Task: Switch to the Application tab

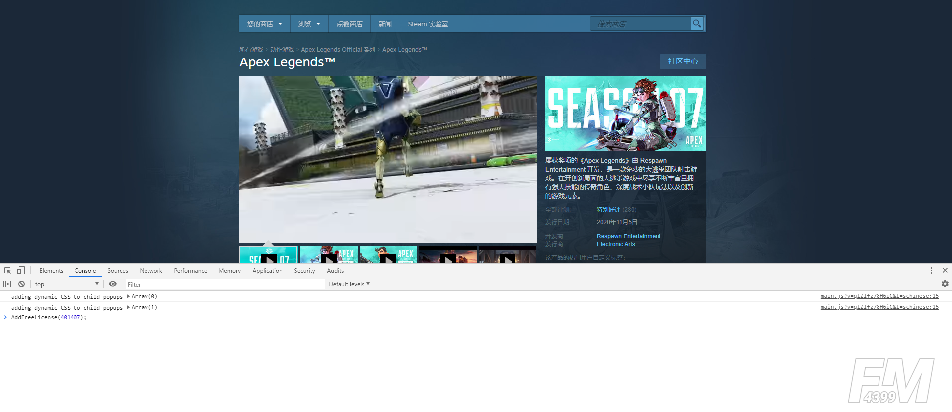Action: (267, 271)
